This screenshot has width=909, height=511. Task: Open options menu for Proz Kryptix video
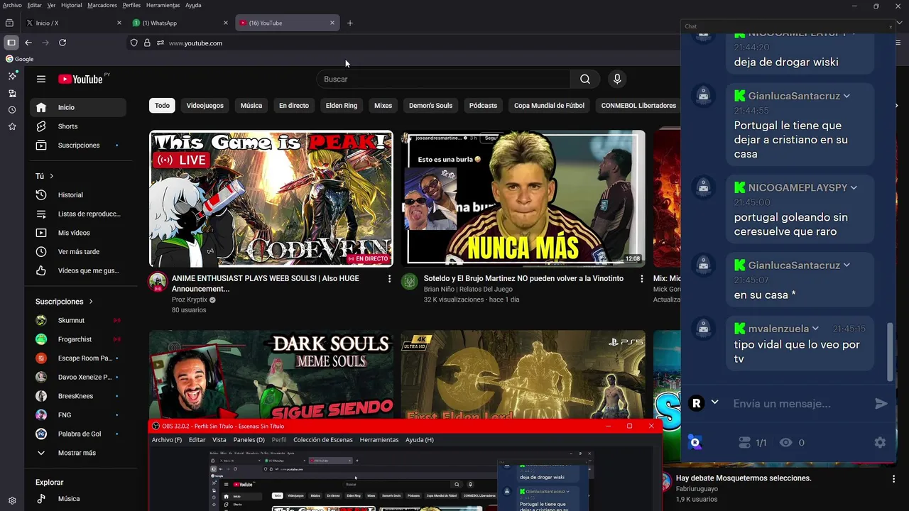(389, 280)
